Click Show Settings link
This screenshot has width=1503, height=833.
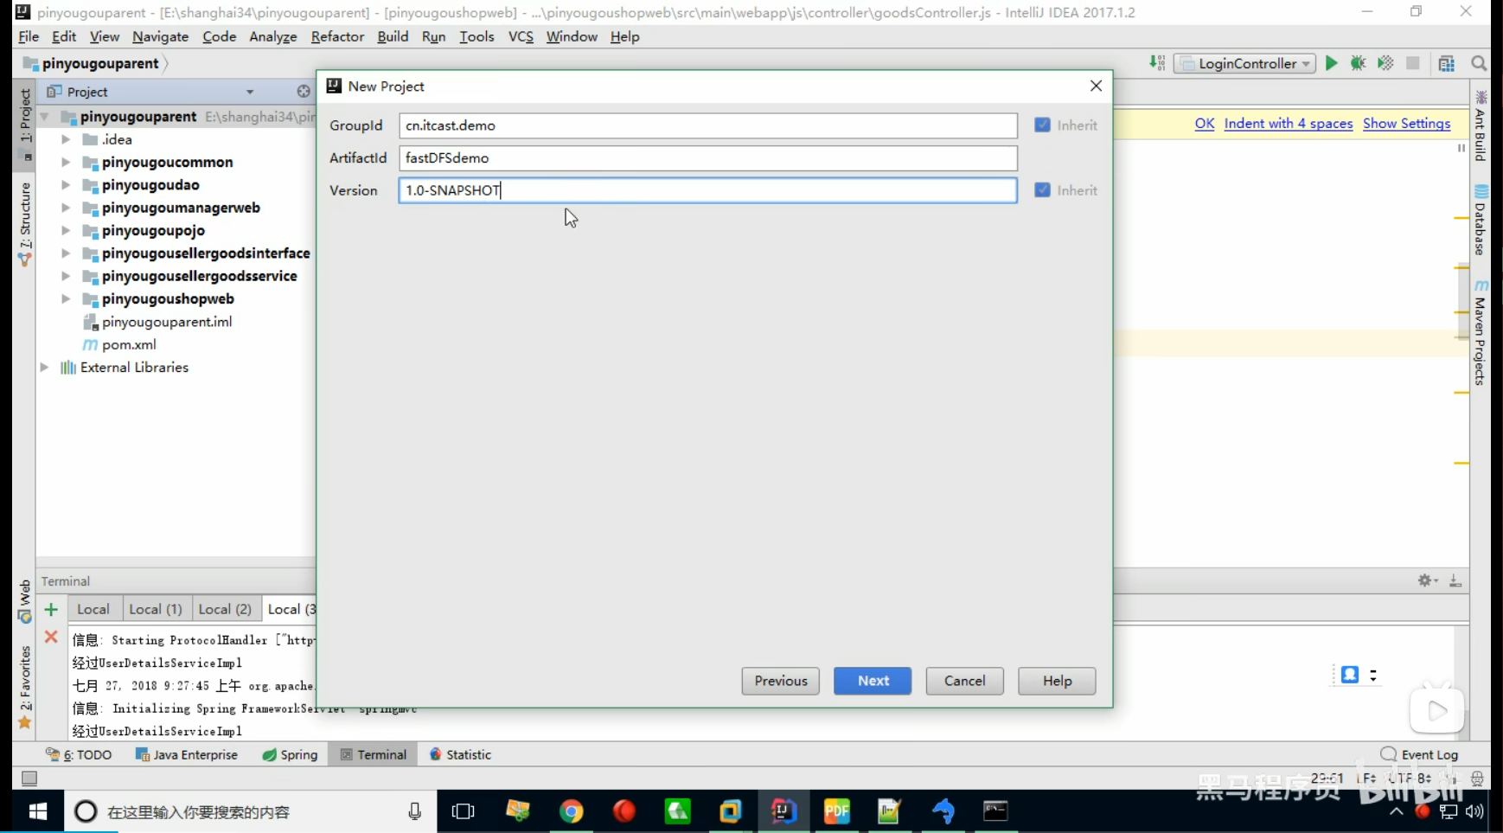(x=1407, y=123)
